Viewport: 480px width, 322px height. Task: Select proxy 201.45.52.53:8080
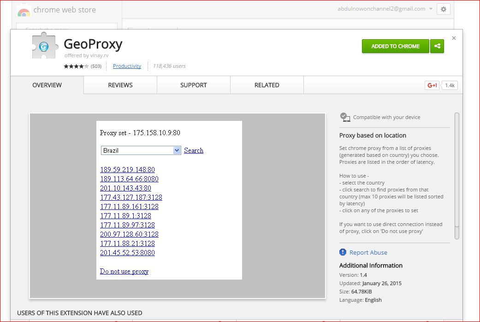click(127, 252)
